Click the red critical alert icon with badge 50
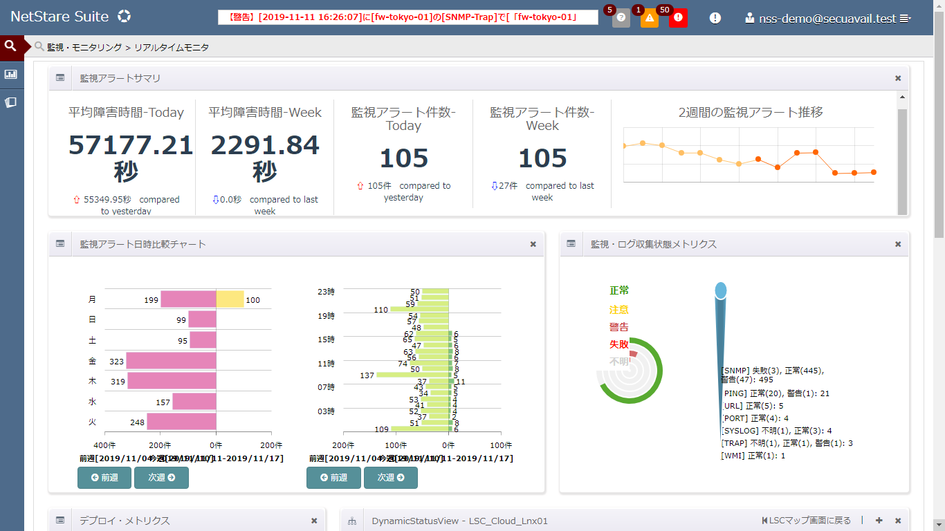945x531 pixels. click(x=679, y=19)
